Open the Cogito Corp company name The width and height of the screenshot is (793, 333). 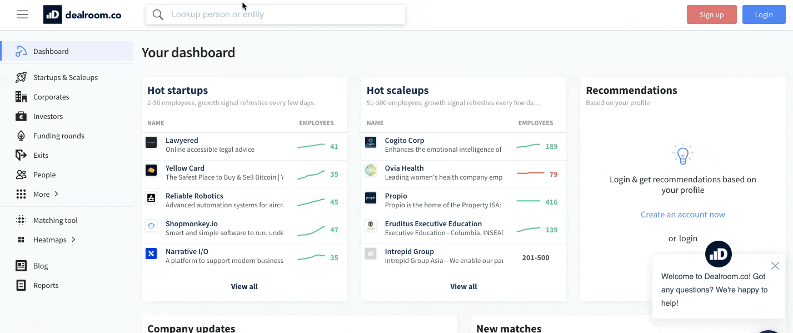tap(405, 140)
